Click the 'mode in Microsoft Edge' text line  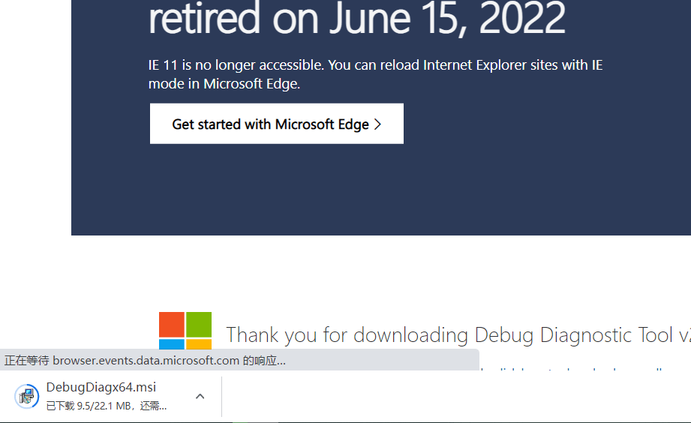[x=224, y=84]
